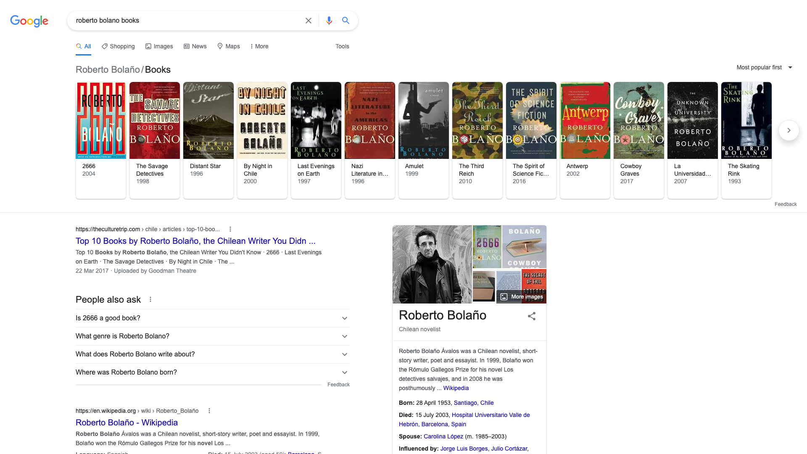Click Wikipedia link in knowledge panel description

456,388
